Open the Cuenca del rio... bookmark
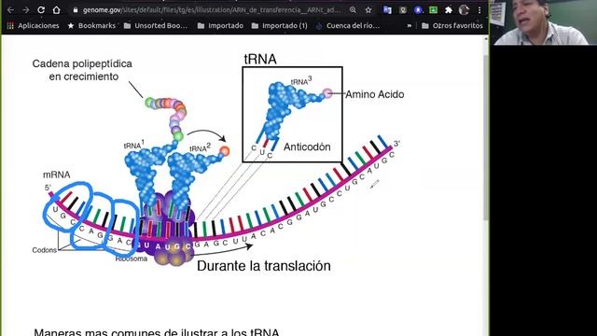The width and height of the screenshot is (597, 336). point(348,25)
